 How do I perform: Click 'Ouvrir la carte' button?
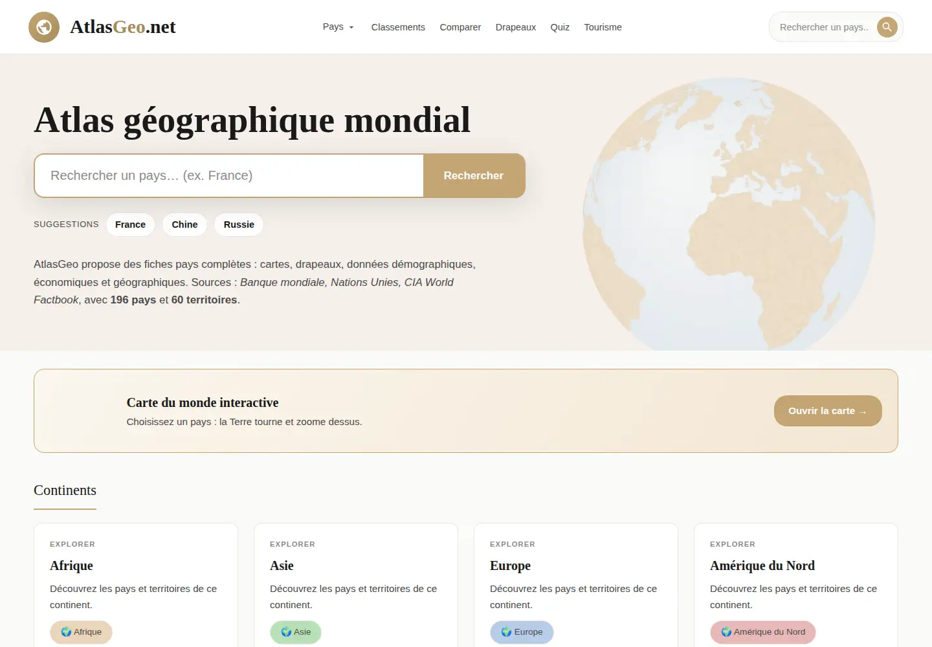[x=828, y=411]
